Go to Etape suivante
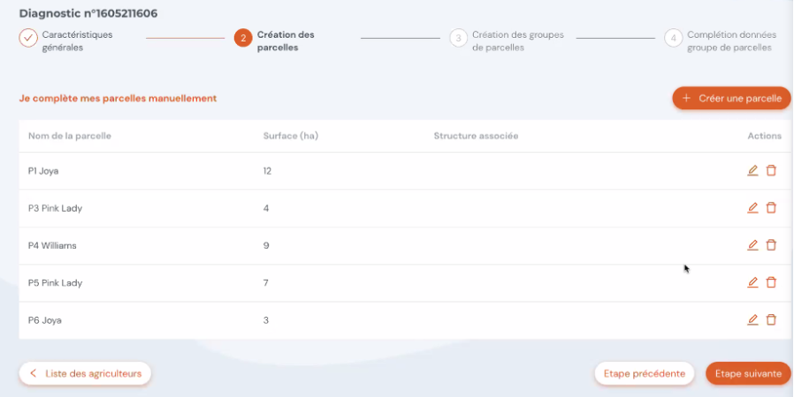Viewport: 794px width, 397px height. [748, 374]
